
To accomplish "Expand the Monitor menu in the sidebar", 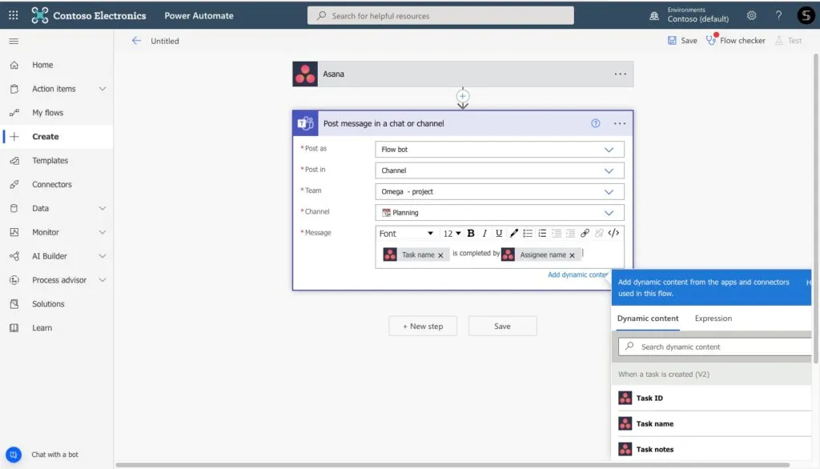I will (x=102, y=232).
